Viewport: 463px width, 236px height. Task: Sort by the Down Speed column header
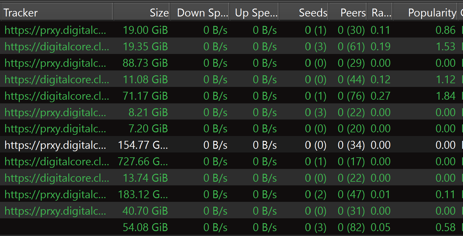(x=200, y=13)
